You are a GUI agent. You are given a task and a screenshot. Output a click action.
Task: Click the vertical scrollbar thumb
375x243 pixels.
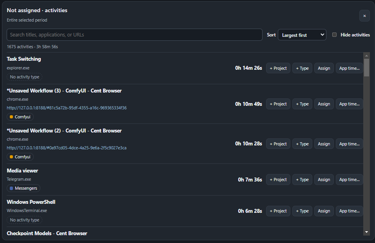(x=366, y=67)
